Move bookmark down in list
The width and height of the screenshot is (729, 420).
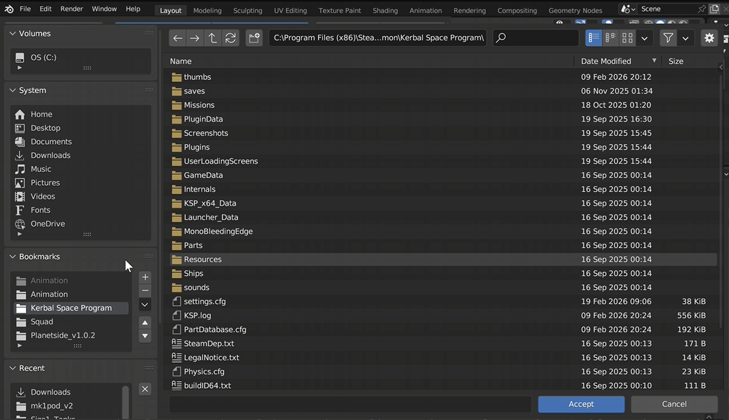(145, 336)
